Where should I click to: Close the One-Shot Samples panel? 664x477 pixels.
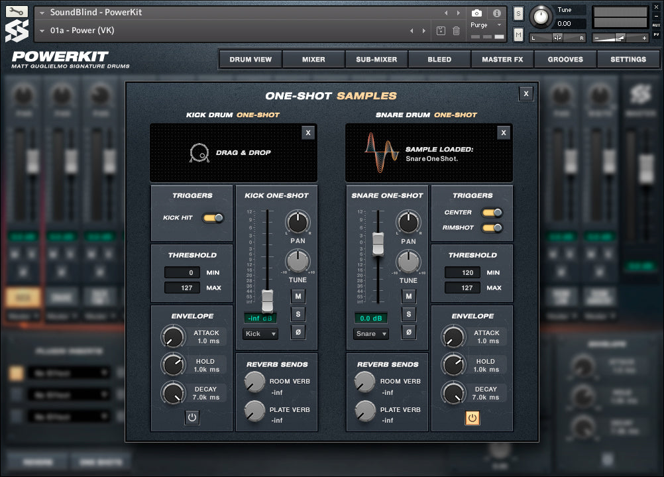[x=526, y=93]
